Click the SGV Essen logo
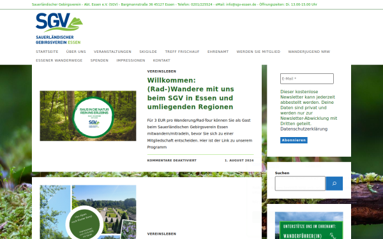383x239 pixels. click(x=59, y=29)
